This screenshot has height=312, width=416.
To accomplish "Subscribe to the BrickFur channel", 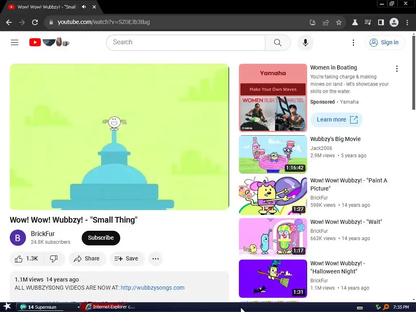I will pos(101,238).
